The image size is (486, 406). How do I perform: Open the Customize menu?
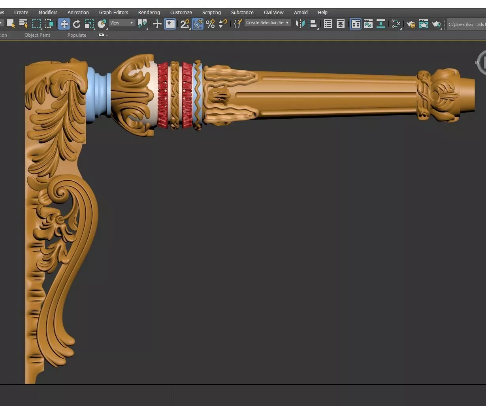(181, 13)
